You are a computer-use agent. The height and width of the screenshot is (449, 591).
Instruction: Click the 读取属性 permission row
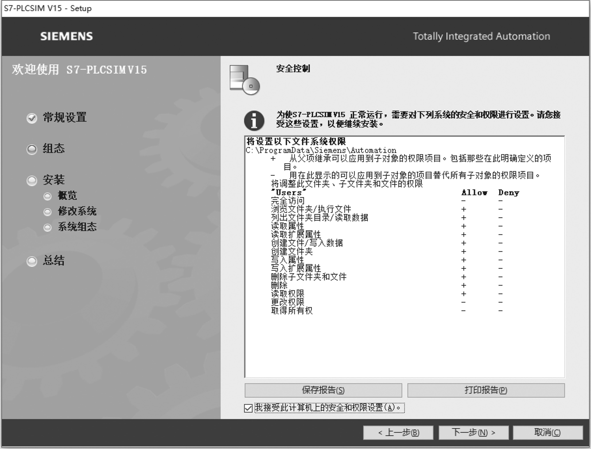click(387, 226)
